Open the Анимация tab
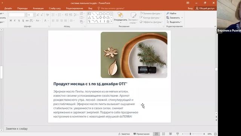 click(x=38, y=8)
